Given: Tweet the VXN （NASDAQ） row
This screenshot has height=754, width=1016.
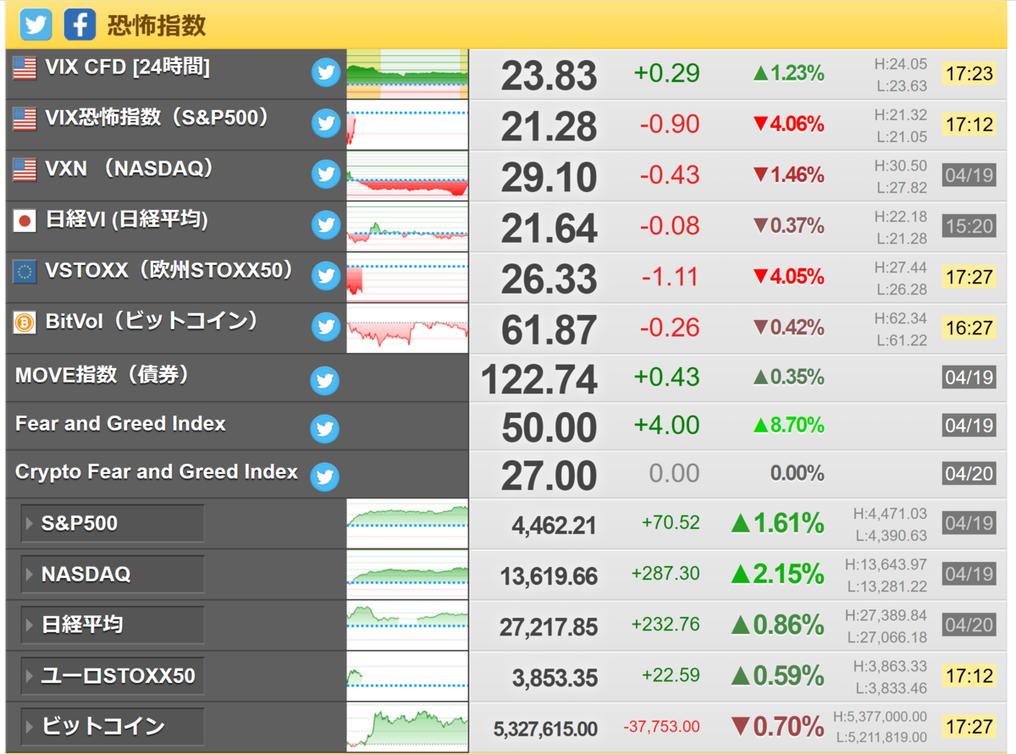Looking at the screenshot, I should point(326,174).
